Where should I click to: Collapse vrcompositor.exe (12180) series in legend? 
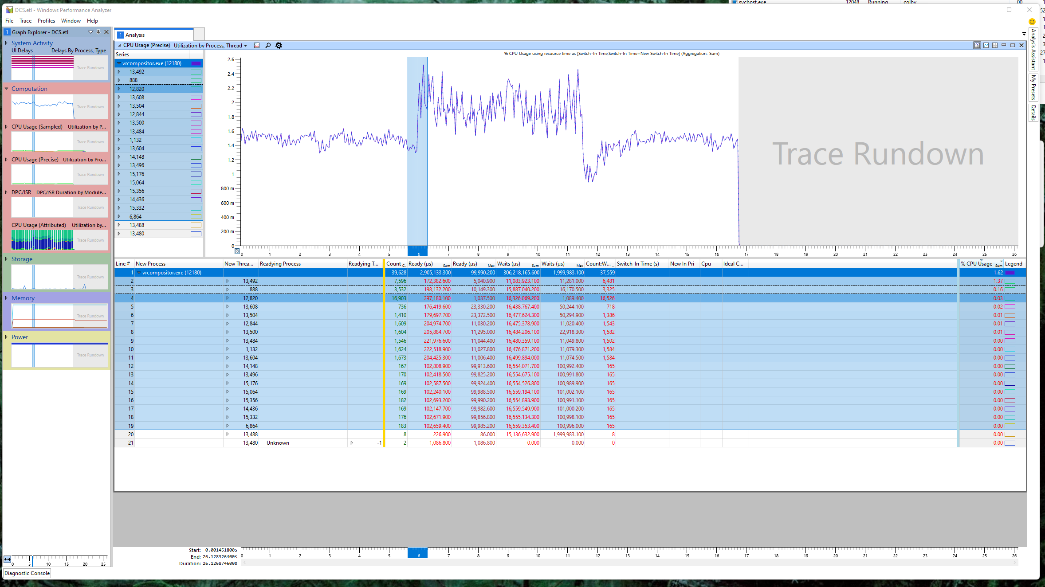pos(119,63)
